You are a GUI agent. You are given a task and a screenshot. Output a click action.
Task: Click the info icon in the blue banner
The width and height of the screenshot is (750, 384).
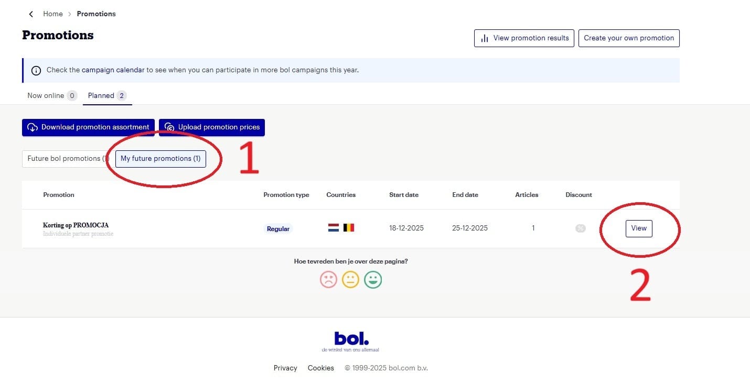[36, 70]
